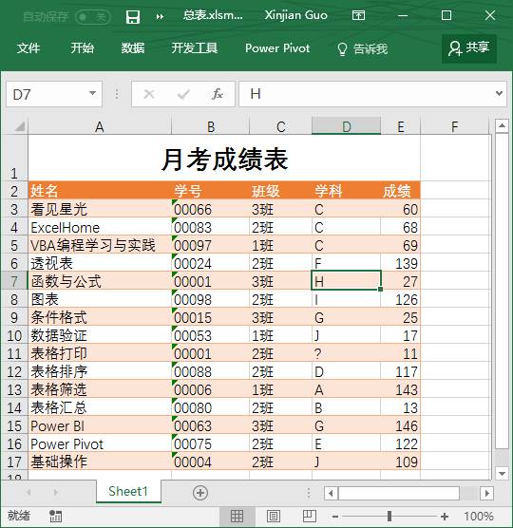
Task: Click the zoom slider handle
Action: [x=389, y=516]
